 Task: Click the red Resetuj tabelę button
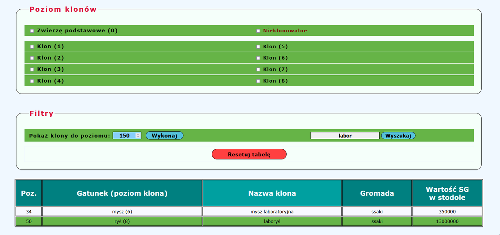coord(249,154)
